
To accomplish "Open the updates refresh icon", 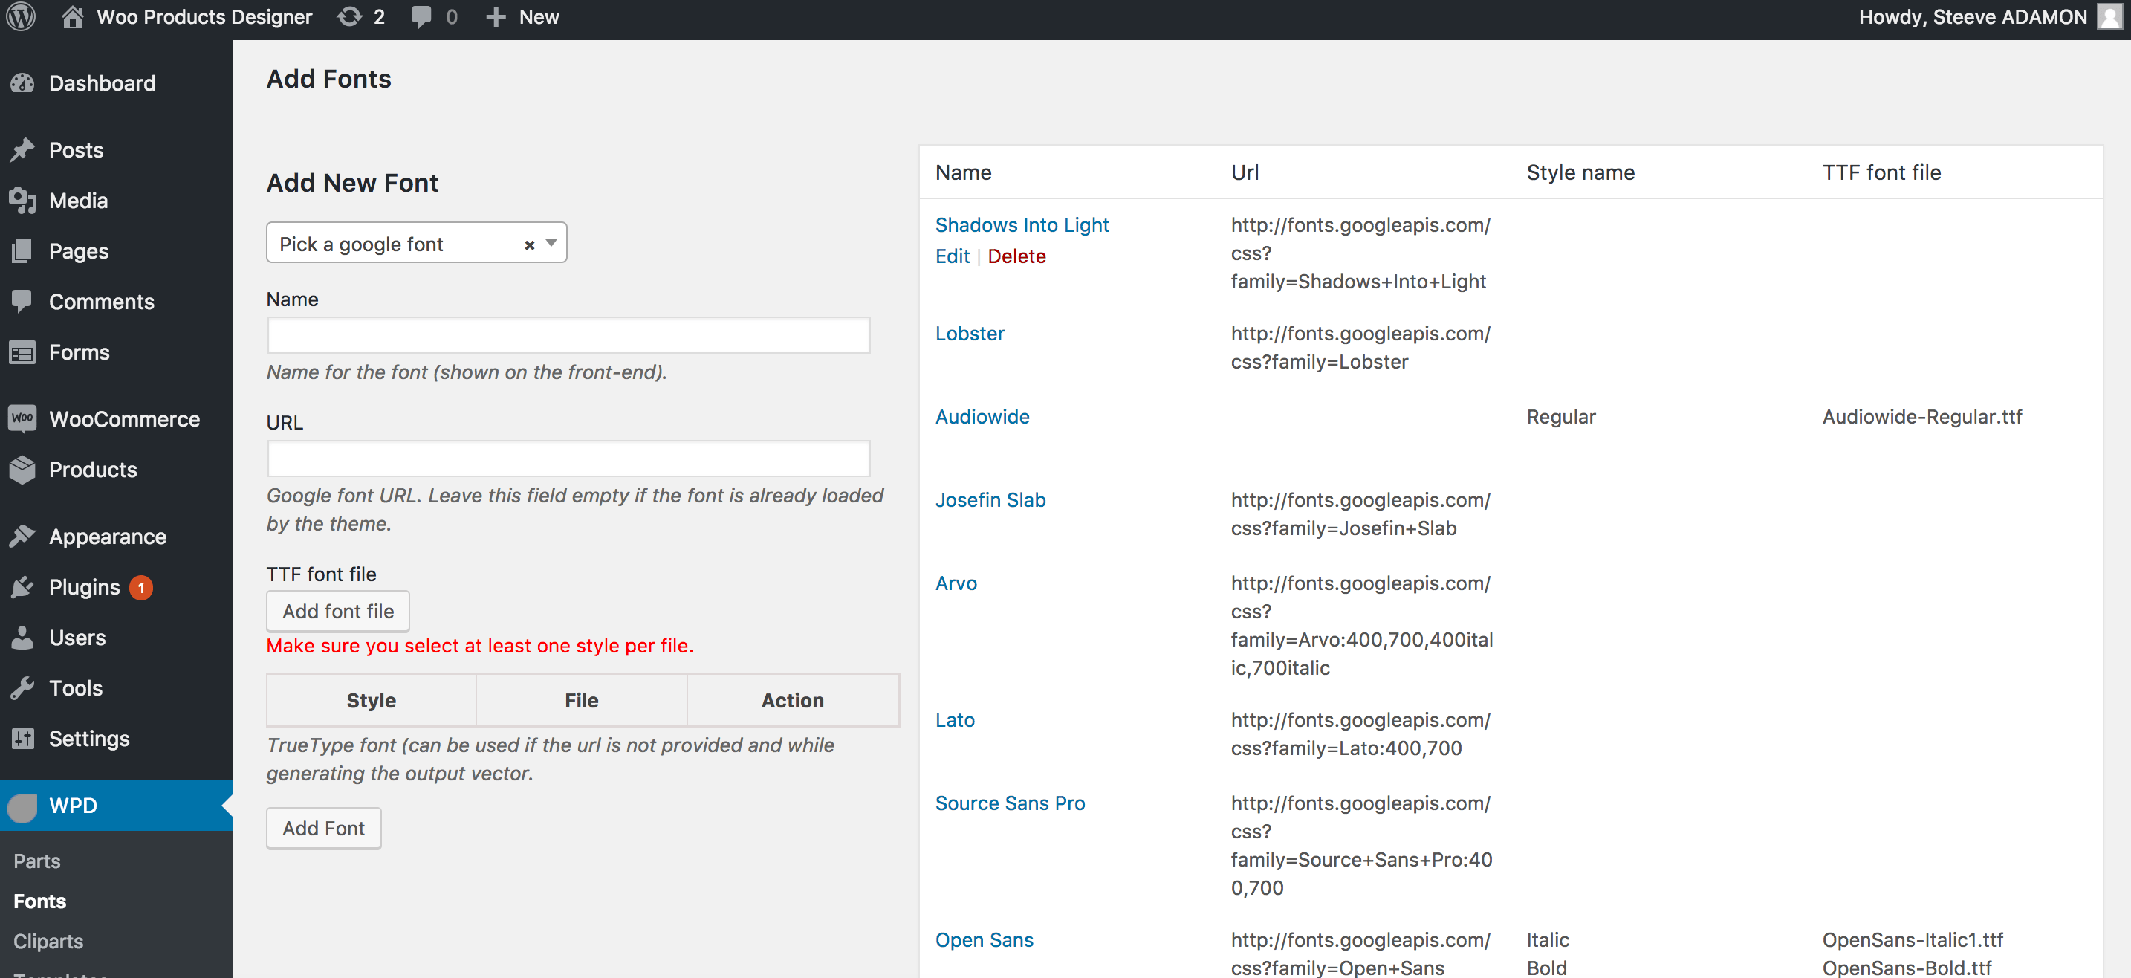I will pyautogui.click(x=350, y=16).
